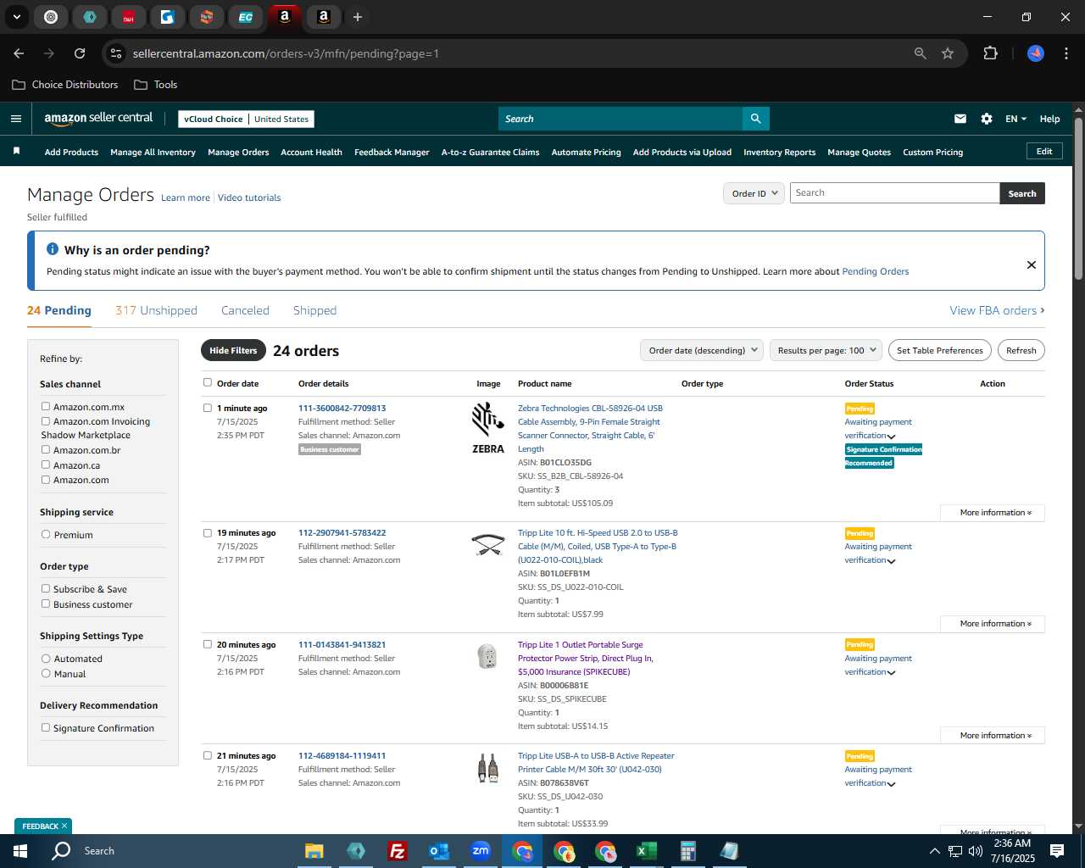The width and height of the screenshot is (1085, 868).
Task: Close the Feedback tab
Action: 64,826
